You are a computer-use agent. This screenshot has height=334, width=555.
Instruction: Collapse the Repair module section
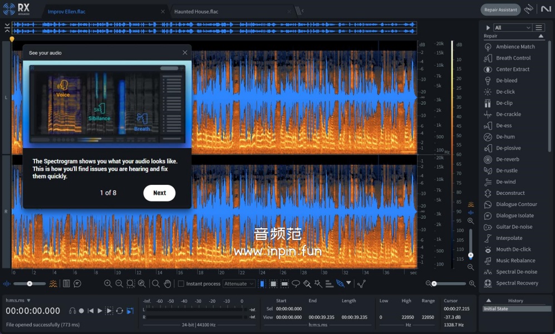541,36
